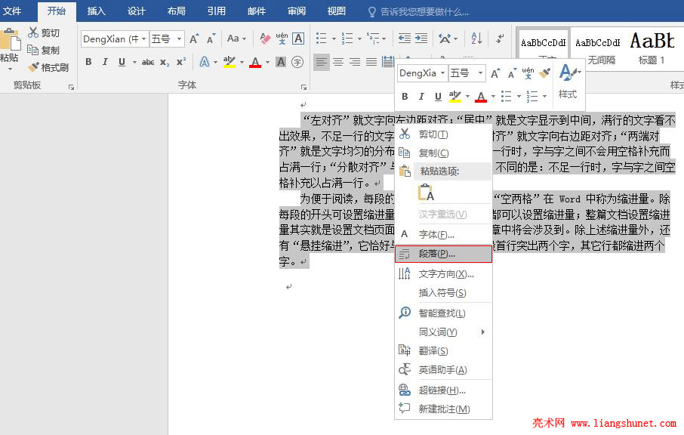Apply superscript formatting

[181, 62]
